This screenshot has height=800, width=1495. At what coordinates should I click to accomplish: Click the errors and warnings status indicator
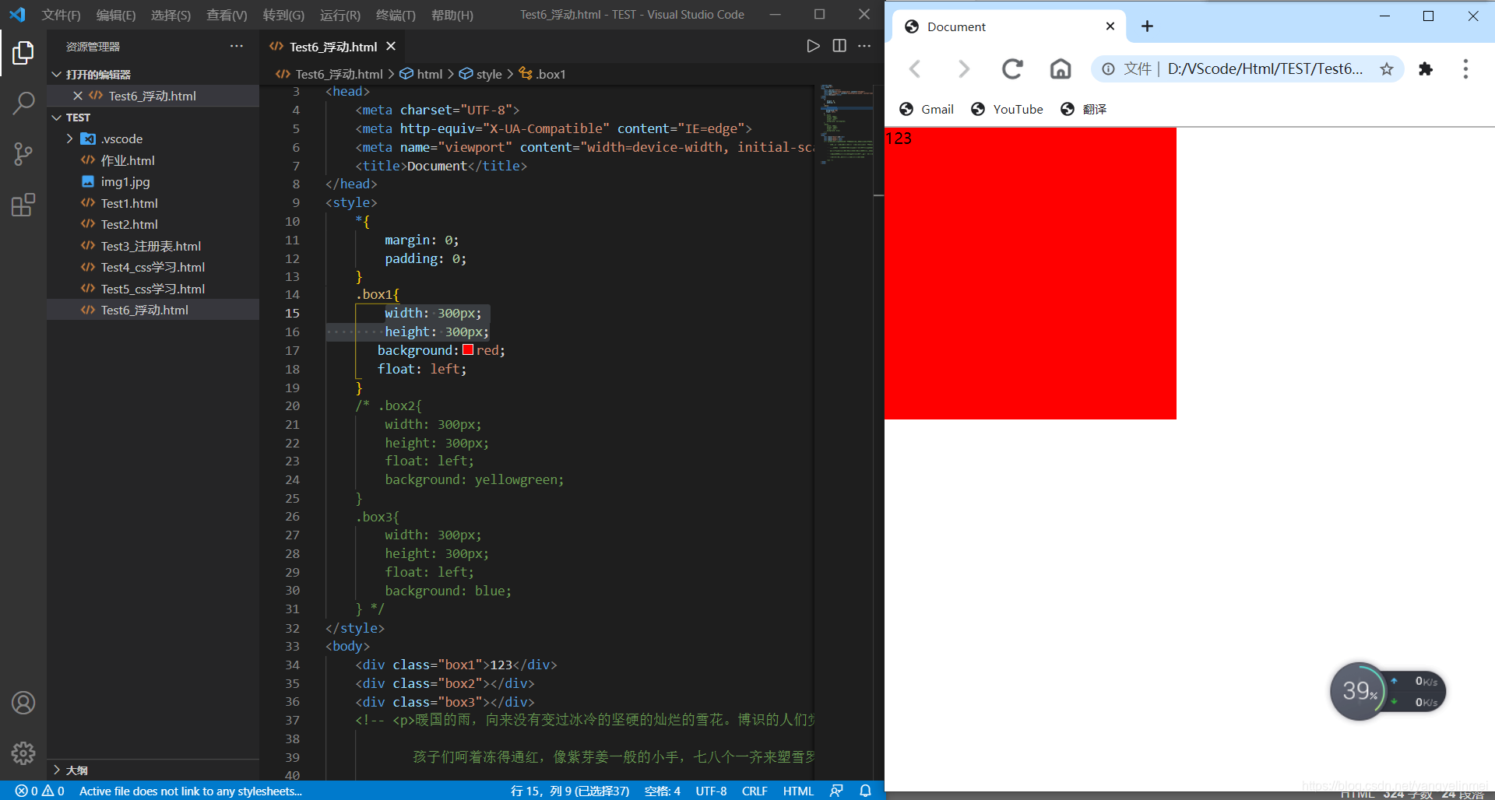click(40, 791)
